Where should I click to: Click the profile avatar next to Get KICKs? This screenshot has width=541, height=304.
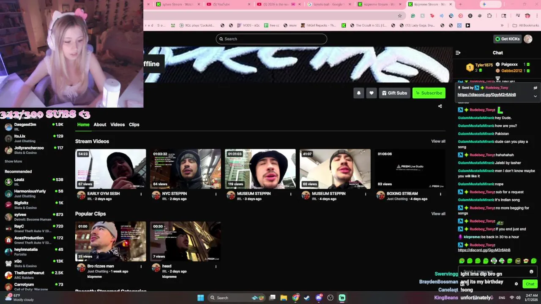click(x=528, y=39)
